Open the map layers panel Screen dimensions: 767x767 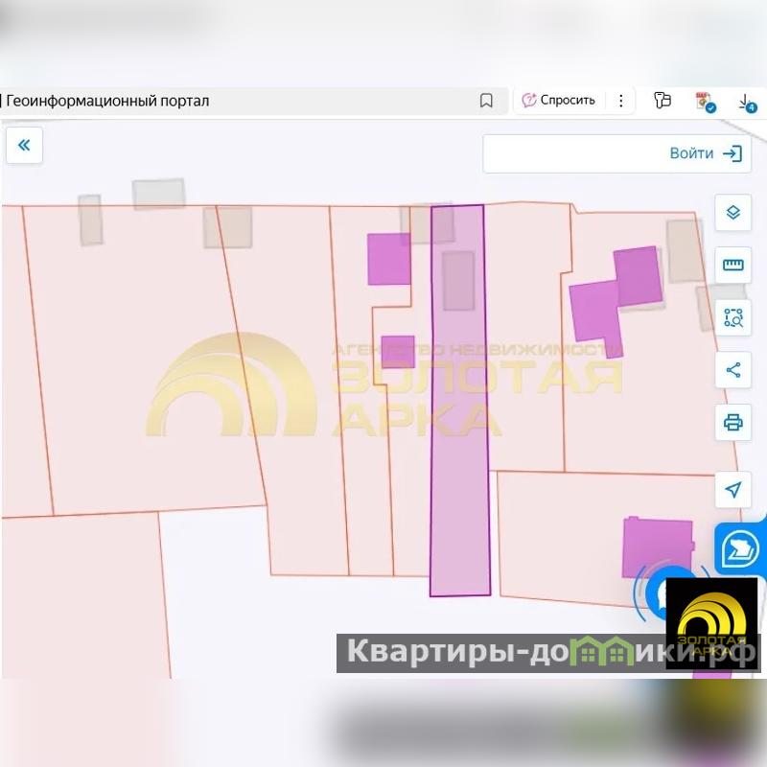point(733,212)
